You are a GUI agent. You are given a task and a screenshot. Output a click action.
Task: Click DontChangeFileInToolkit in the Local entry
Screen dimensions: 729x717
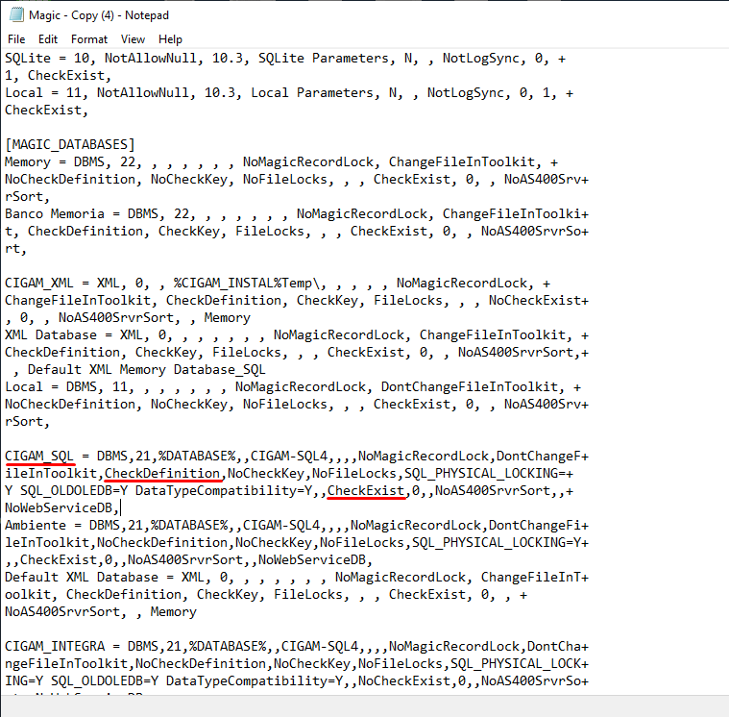click(470, 386)
